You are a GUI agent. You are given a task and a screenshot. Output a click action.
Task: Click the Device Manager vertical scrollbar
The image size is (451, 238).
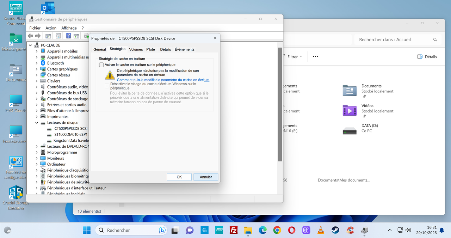[280, 104]
